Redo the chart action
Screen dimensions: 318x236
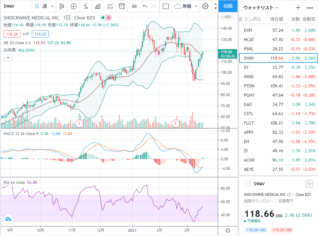pos(154,6)
